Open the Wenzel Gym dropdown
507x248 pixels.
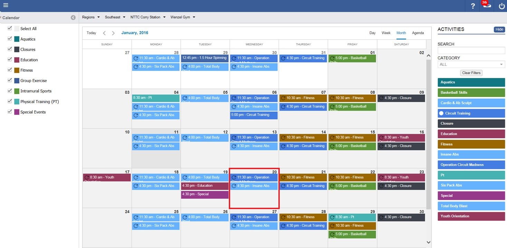tap(183, 17)
